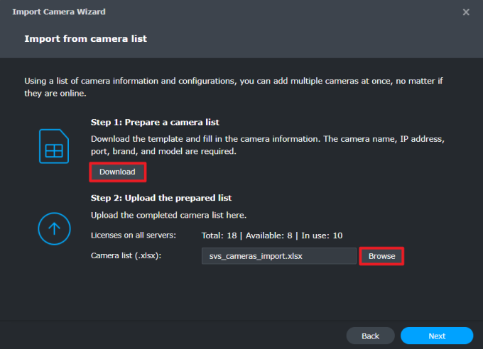Screen dimensions: 483x349
Task: Focus the svs_cameras_import.xlsx file field
Action: click(x=278, y=255)
